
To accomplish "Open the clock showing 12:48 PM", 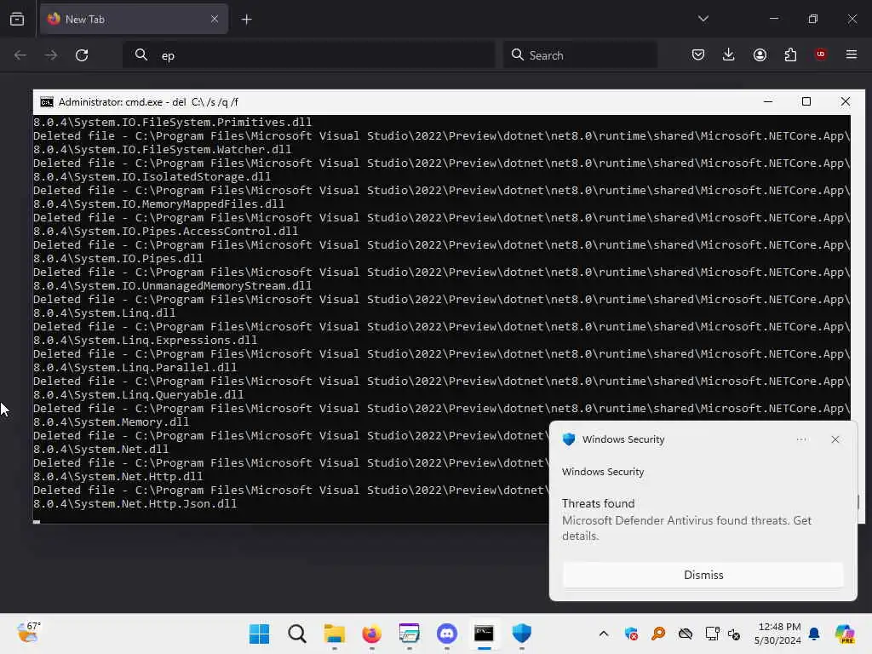I will pos(777,634).
